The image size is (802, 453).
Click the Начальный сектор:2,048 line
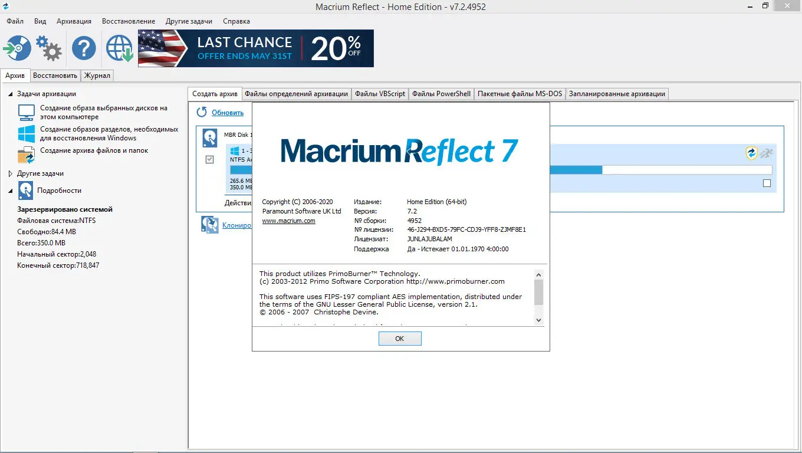coord(57,254)
